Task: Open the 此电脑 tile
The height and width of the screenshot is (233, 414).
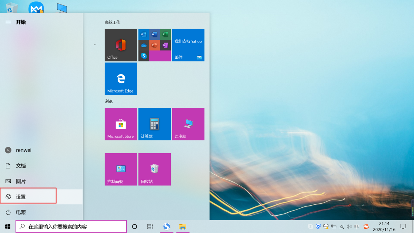Action: [188, 124]
